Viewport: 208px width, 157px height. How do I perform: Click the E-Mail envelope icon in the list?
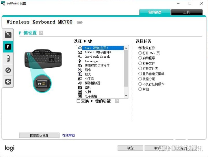[80, 52]
